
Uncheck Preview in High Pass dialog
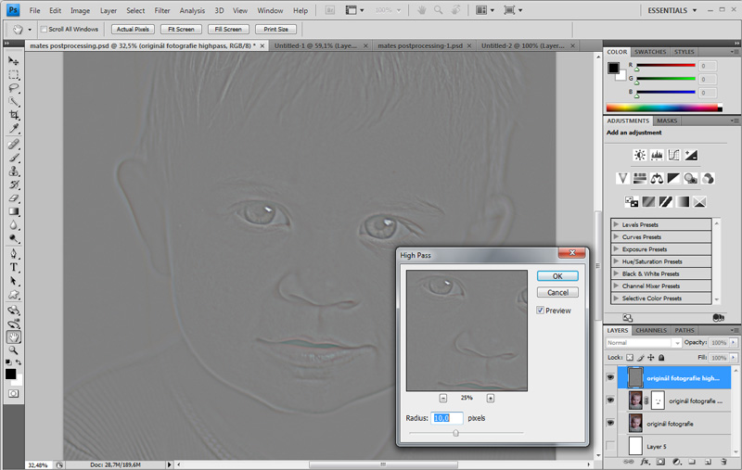(541, 311)
